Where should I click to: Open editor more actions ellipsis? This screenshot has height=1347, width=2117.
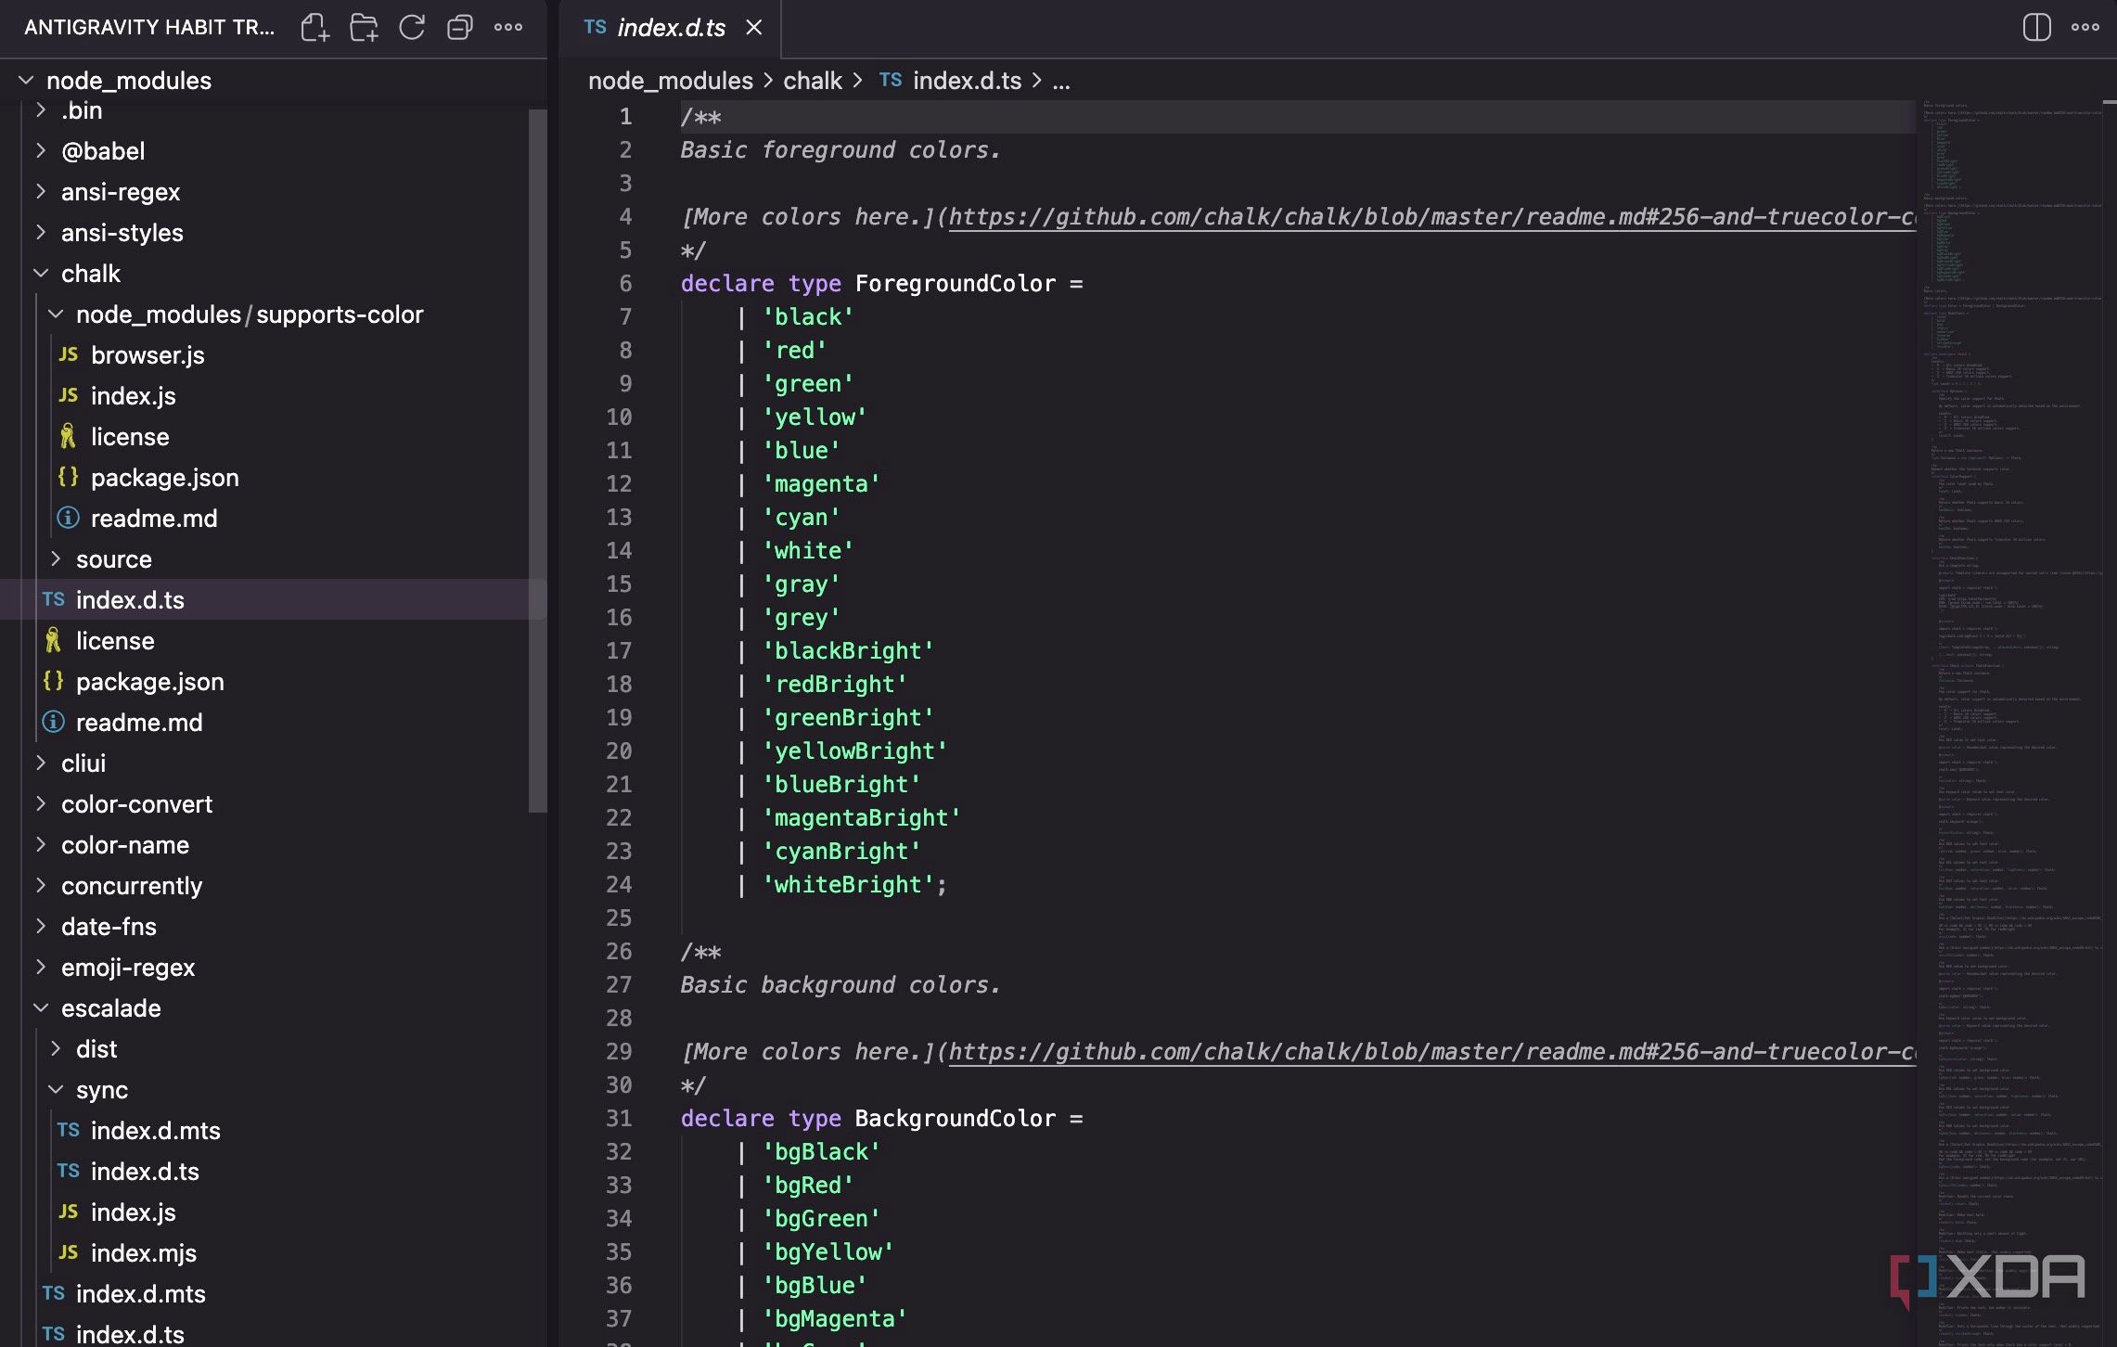[x=2085, y=27]
